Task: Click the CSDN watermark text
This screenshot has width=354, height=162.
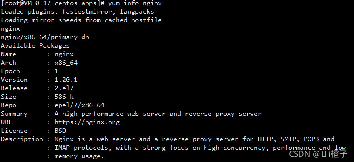Action: (318, 154)
